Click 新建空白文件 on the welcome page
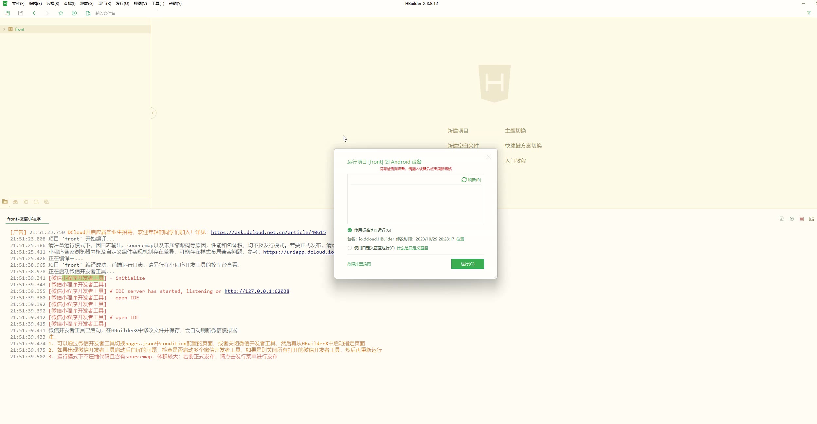The height and width of the screenshot is (424, 817). (x=463, y=146)
